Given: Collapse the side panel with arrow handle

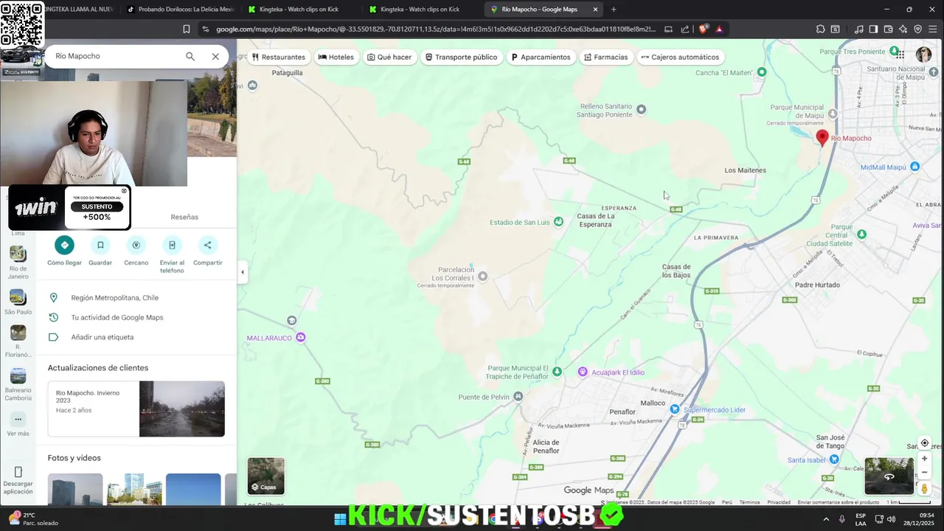Looking at the screenshot, I should [x=242, y=272].
